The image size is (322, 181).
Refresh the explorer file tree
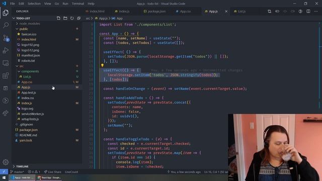pos(72,18)
